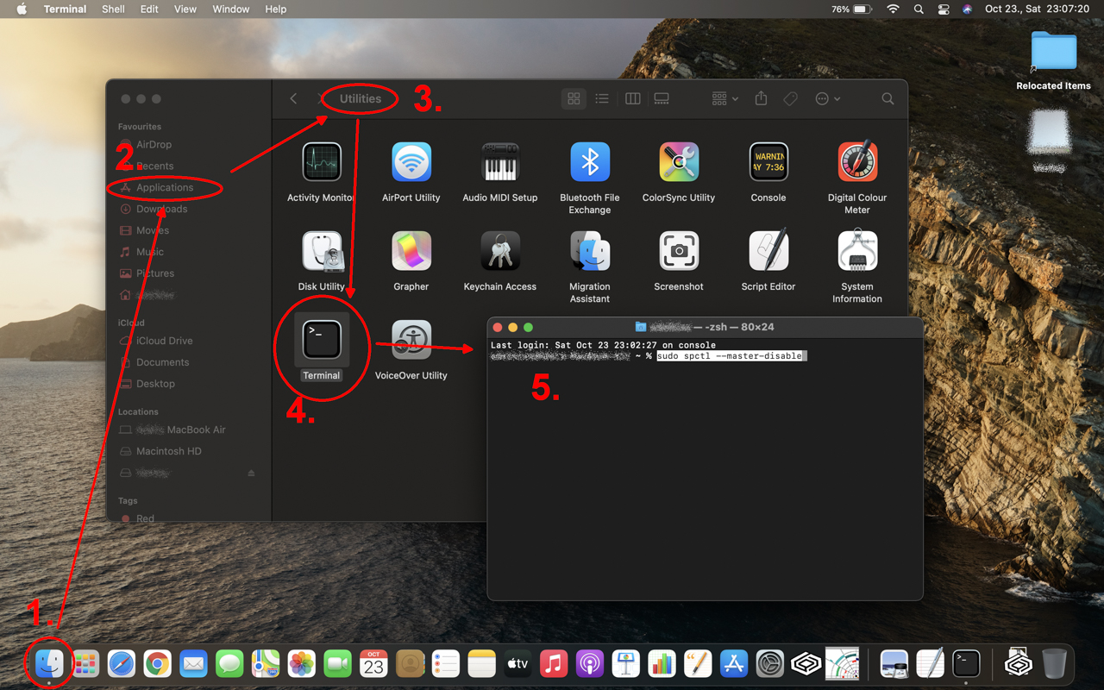The height and width of the screenshot is (690, 1104).
Task: Switch Finder to column view
Action: [x=632, y=99]
